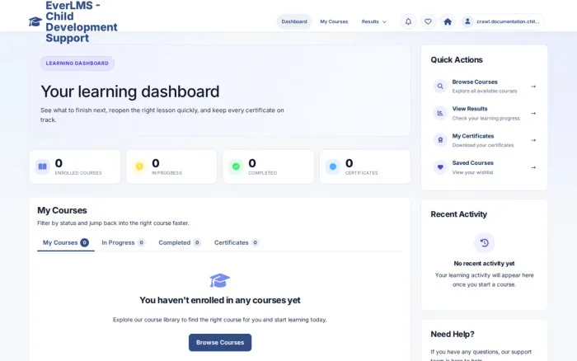This screenshot has height=361, width=577.
Task: Click the 0 Completed stat card
Action: 268,166
